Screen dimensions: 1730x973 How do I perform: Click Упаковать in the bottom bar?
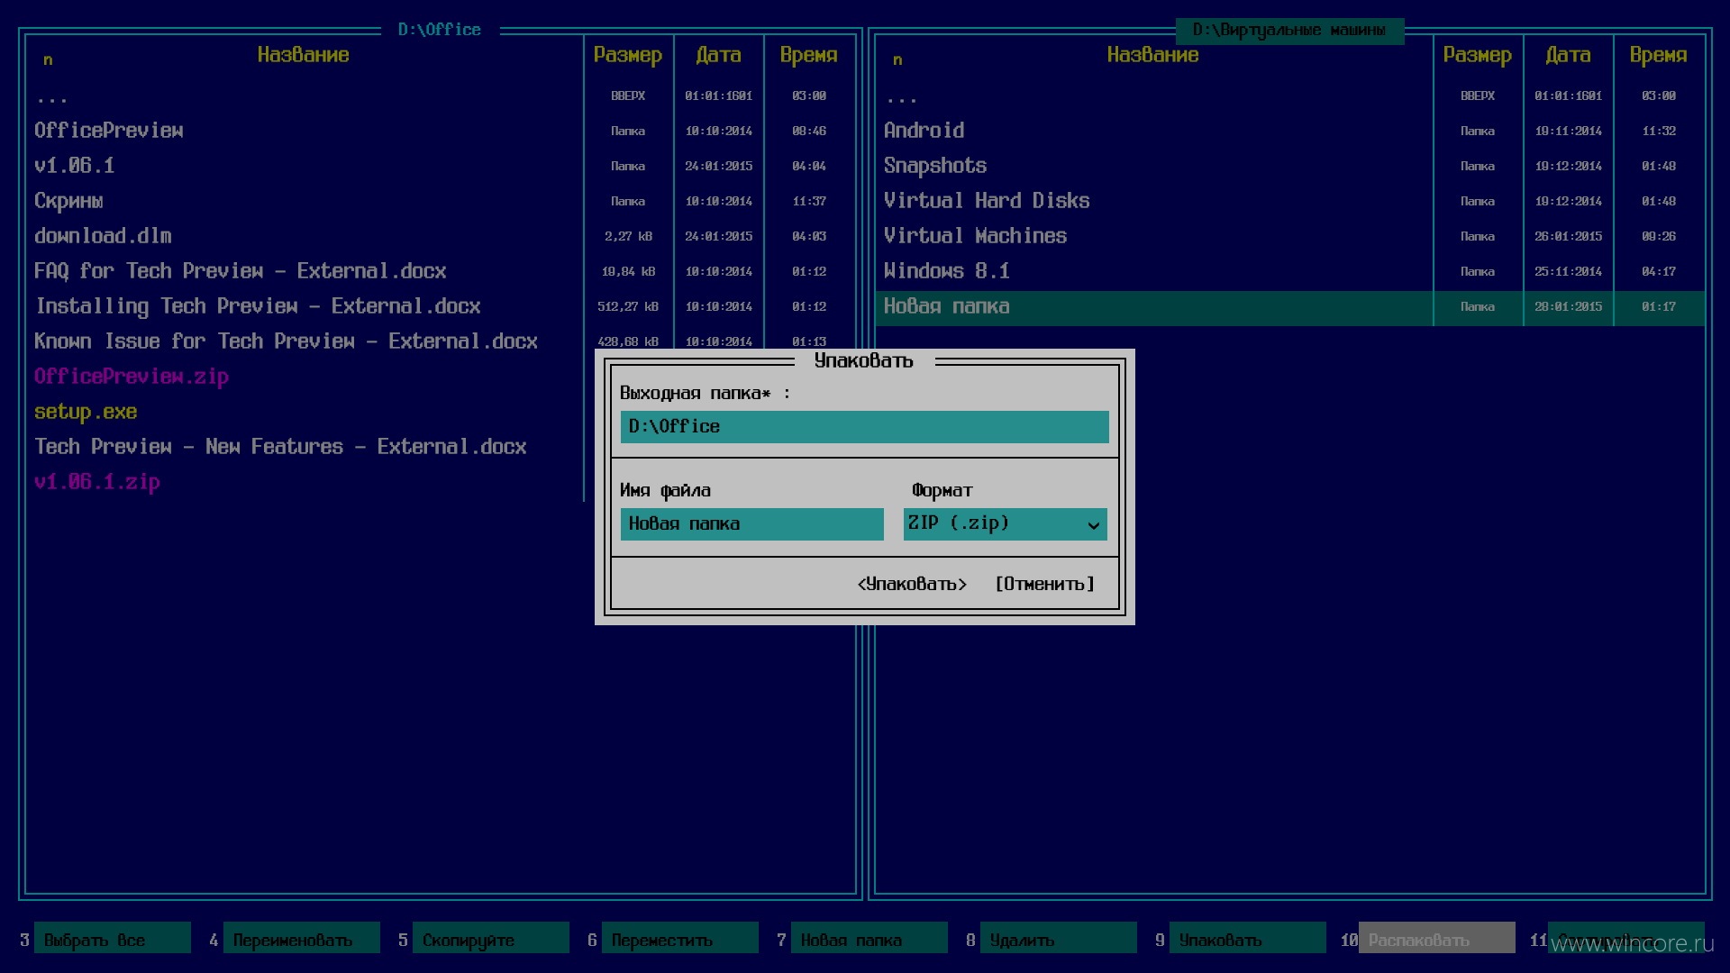pos(1247,938)
